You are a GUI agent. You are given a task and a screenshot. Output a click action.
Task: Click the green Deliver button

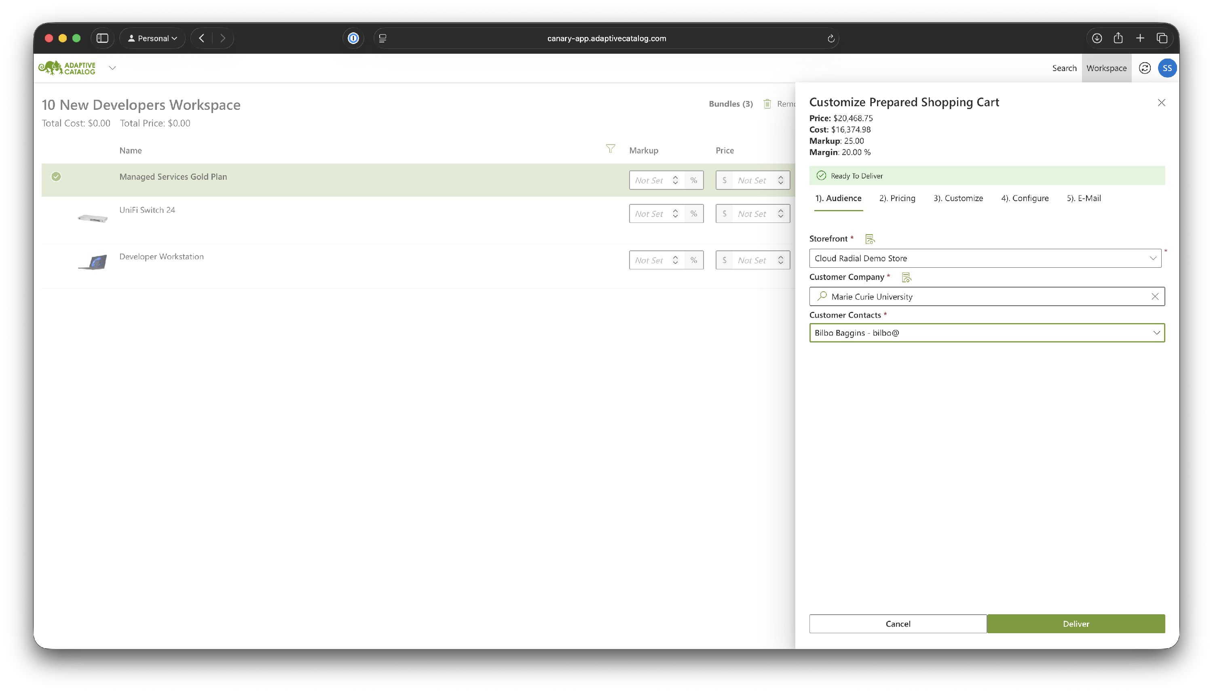pyautogui.click(x=1075, y=624)
